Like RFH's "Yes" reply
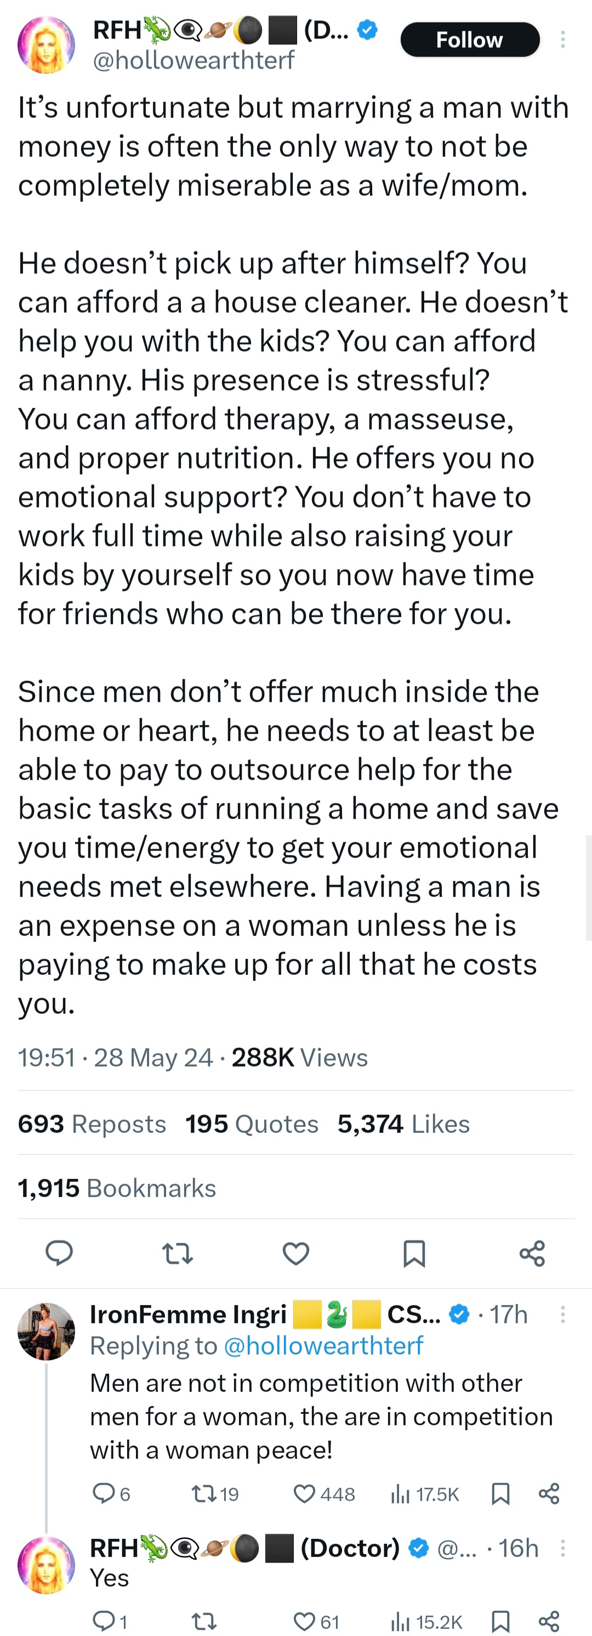592x1636 pixels. 305,1621
